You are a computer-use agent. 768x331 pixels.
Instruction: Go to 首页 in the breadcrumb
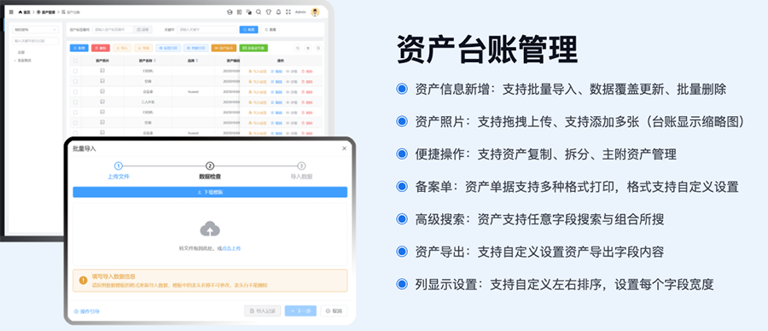click(24, 12)
